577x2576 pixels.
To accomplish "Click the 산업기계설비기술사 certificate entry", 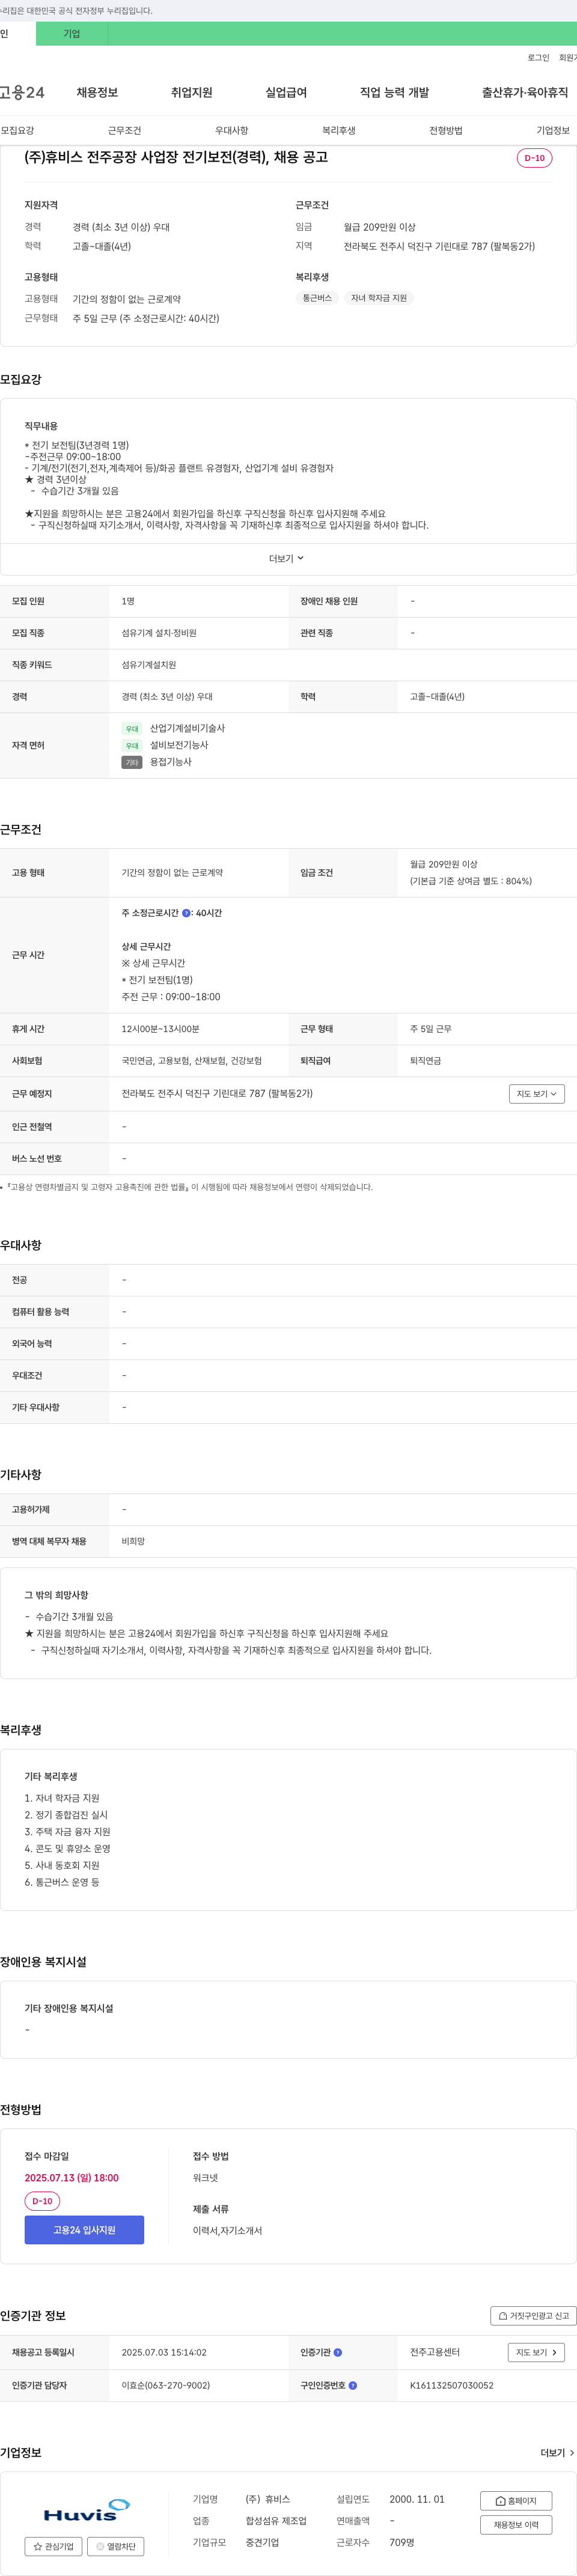I will (x=187, y=729).
